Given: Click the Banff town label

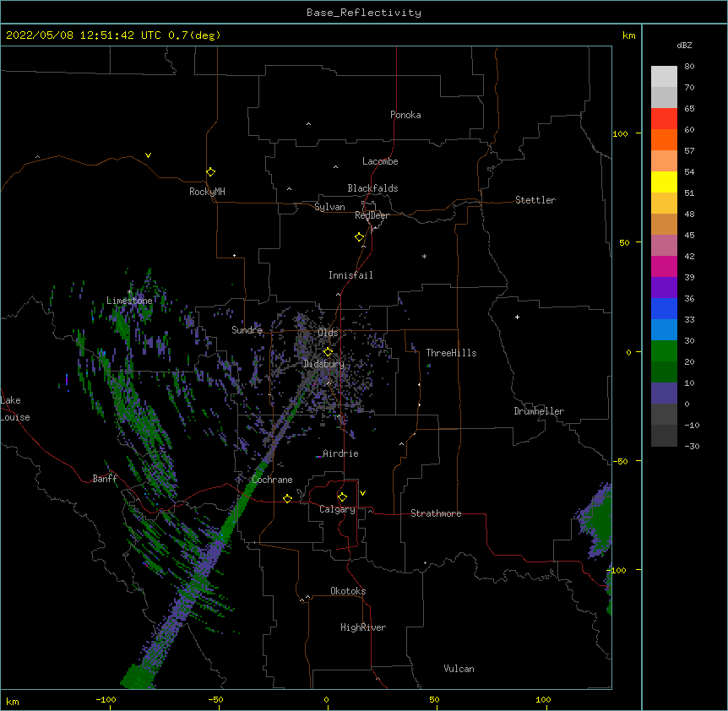Looking at the screenshot, I should point(105,479).
